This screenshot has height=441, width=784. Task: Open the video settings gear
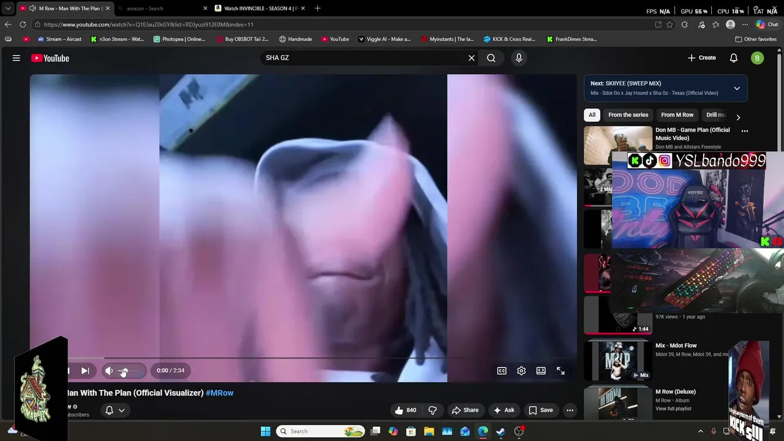click(x=521, y=371)
